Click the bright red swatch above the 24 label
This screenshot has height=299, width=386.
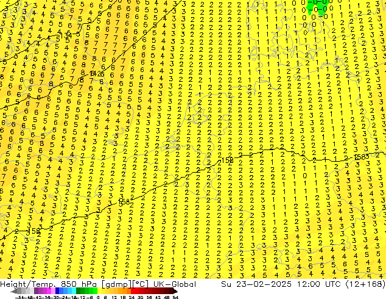coord(133,290)
